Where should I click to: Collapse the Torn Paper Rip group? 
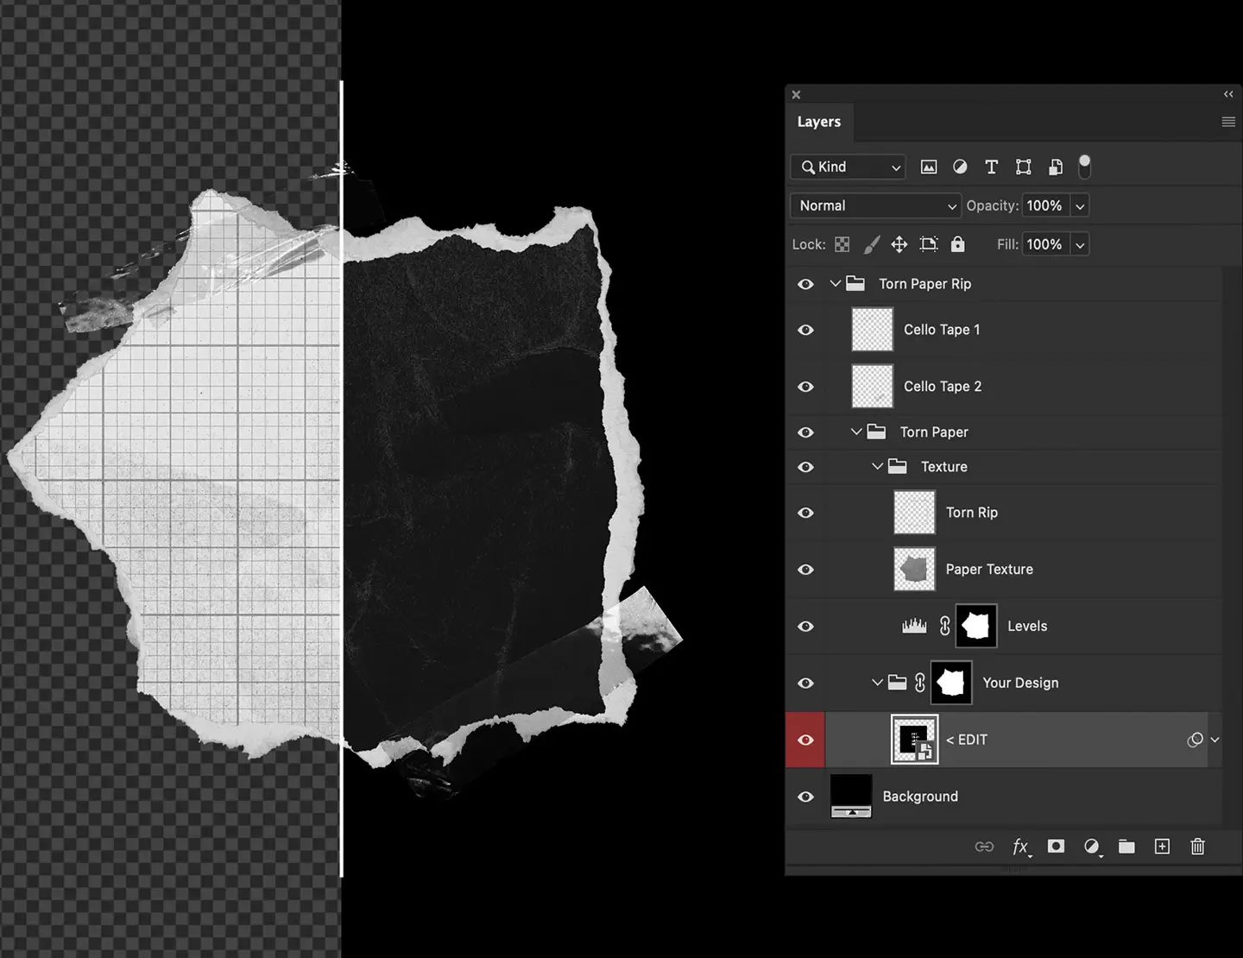point(835,283)
